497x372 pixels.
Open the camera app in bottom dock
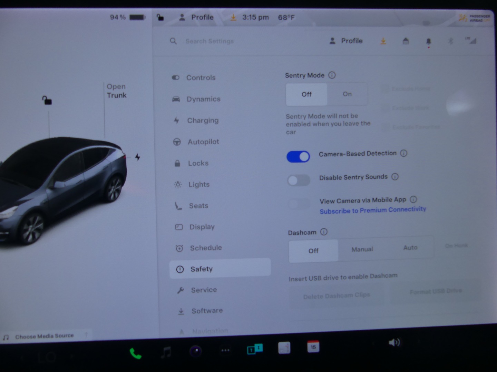coord(196,351)
